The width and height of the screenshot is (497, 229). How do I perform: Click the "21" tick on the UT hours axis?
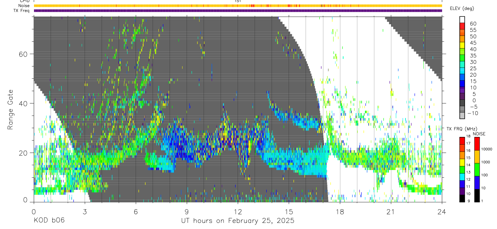(x=391, y=211)
